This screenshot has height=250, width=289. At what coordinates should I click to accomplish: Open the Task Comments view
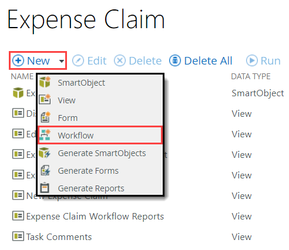pos(59,237)
